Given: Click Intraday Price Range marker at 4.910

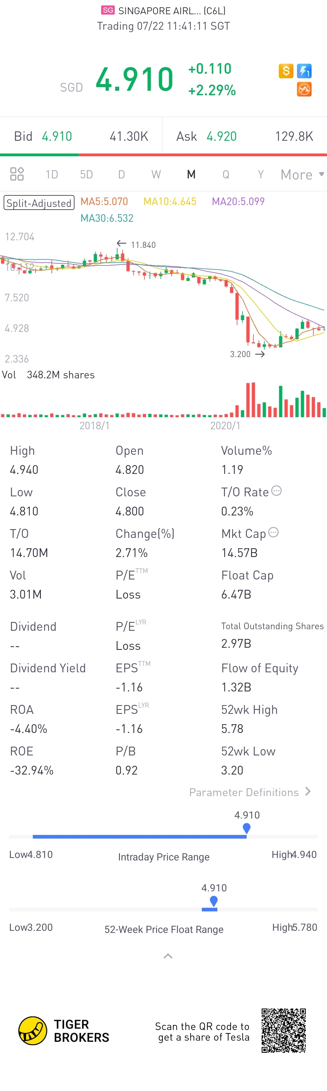Looking at the screenshot, I should click(x=247, y=828).
